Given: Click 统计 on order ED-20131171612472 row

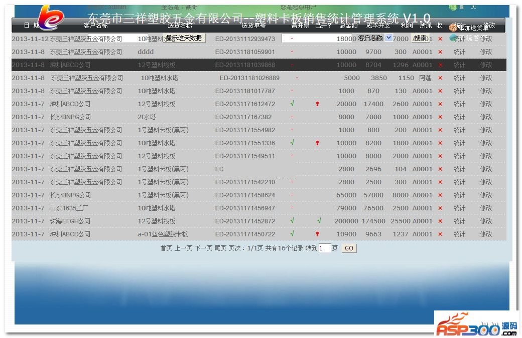Looking at the screenshot, I should coord(459,104).
